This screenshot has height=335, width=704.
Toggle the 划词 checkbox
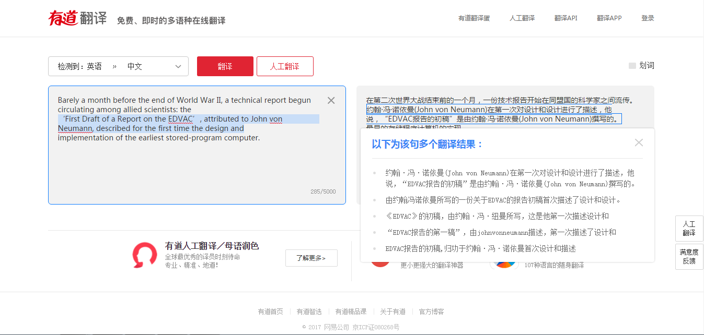coord(632,66)
